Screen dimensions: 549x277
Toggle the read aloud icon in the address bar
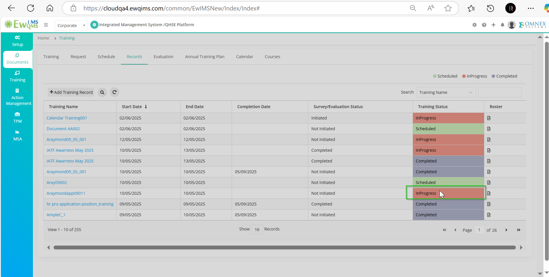pyautogui.click(x=430, y=8)
